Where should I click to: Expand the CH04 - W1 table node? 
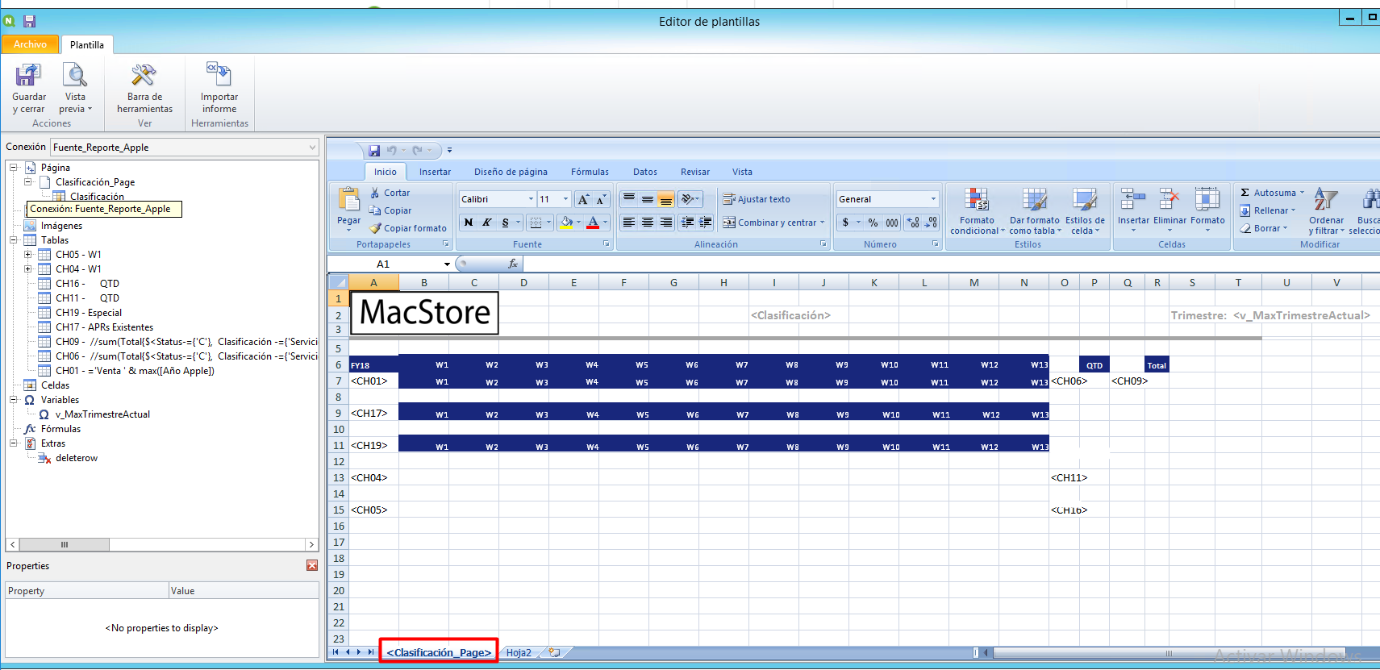click(x=27, y=269)
